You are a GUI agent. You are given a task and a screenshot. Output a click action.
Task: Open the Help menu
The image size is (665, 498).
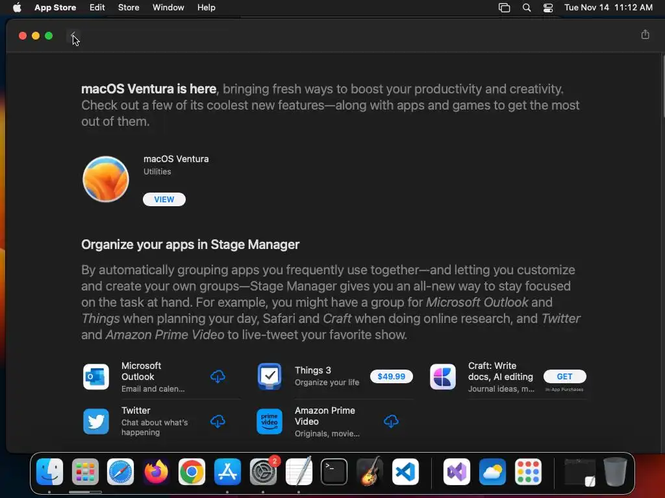pos(206,7)
